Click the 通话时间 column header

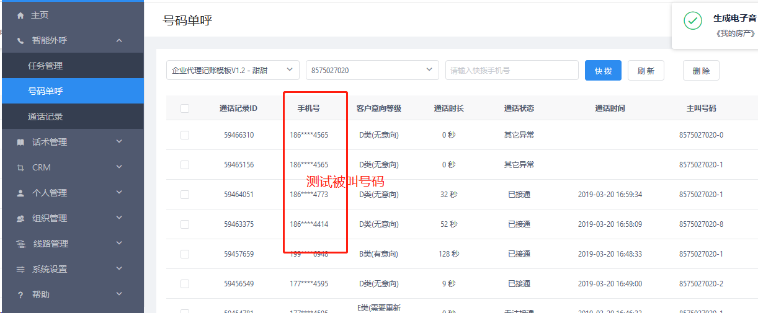pos(610,108)
